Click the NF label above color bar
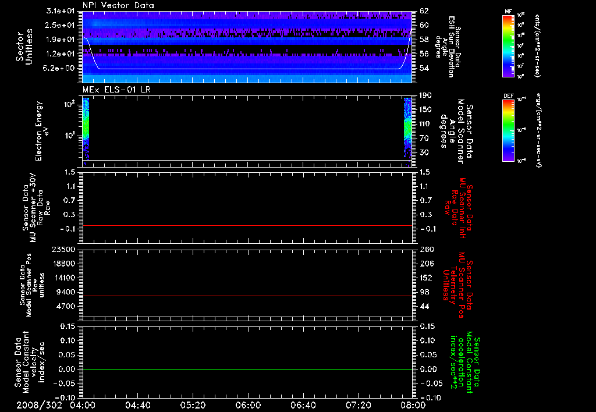The height and width of the screenshot is (412, 596). pos(508,12)
